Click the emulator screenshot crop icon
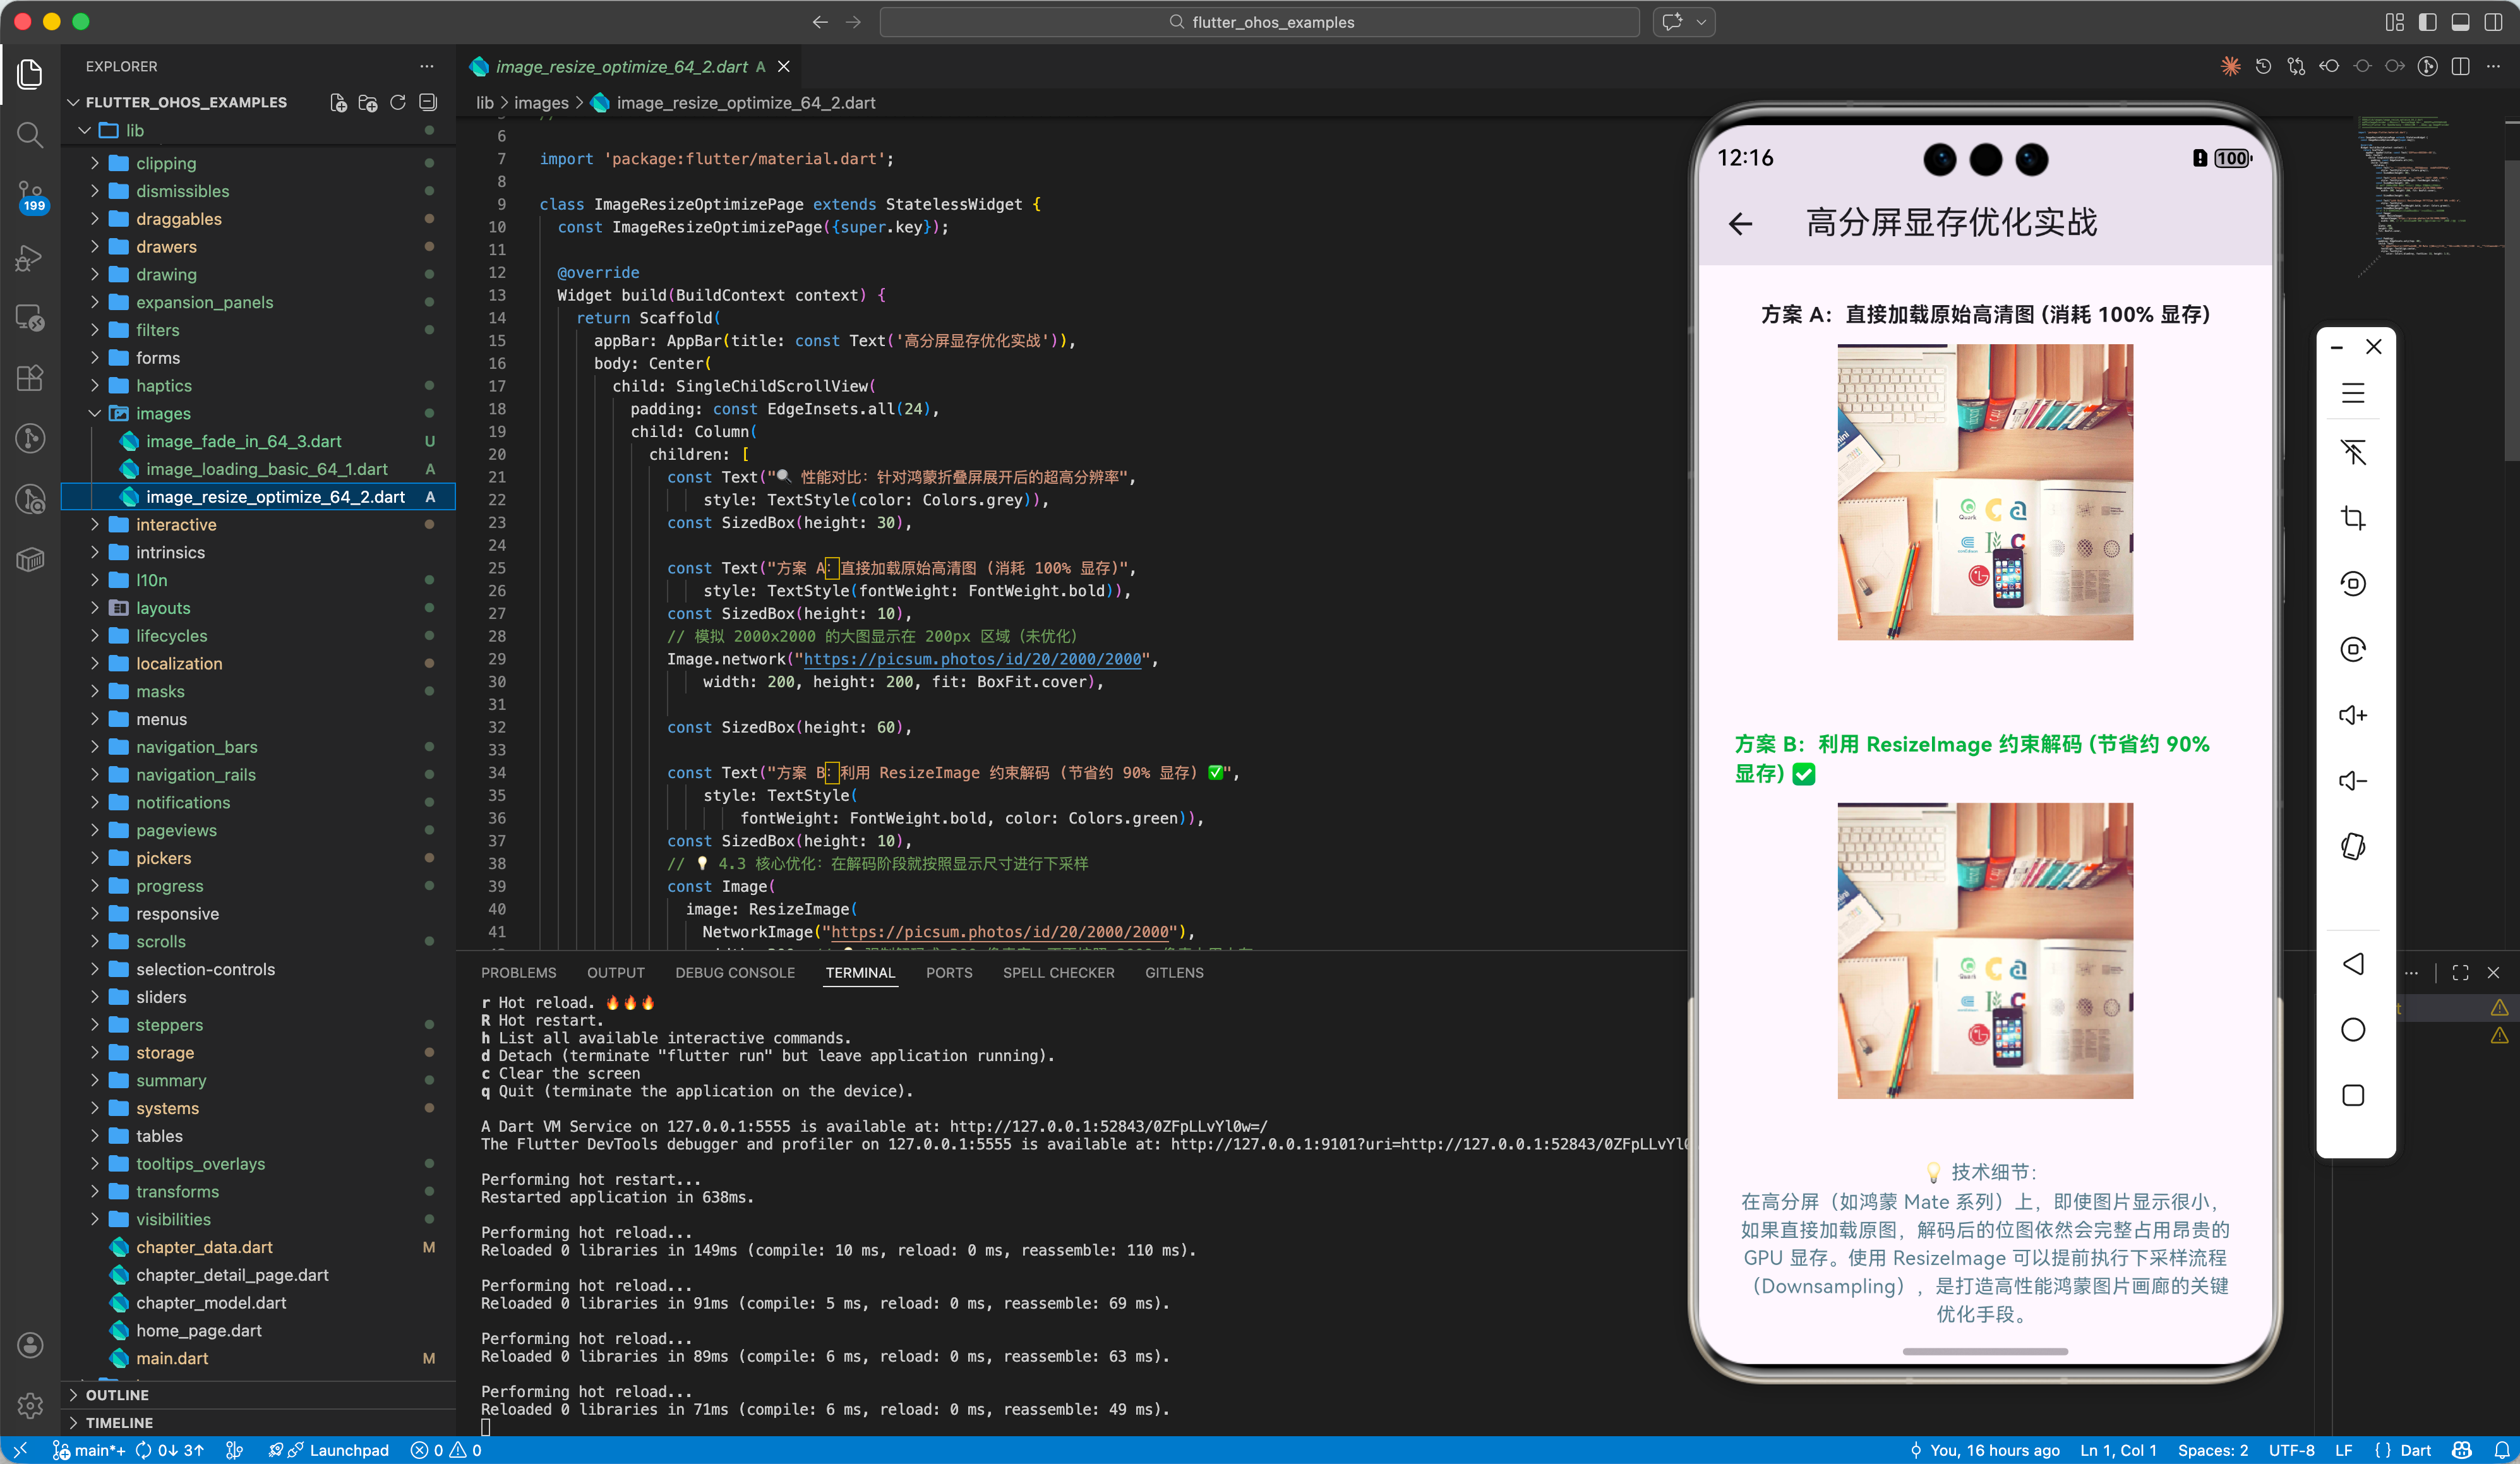 pyautogui.click(x=2353, y=518)
